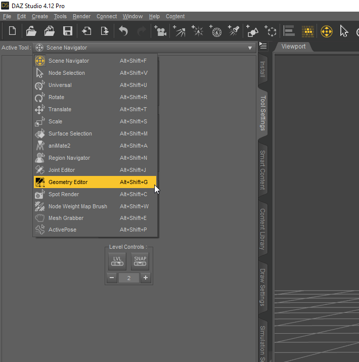Choose Scene Navigator from tool list
Image resolution: width=359 pixels, height=362 pixels.
coord(96,61)
